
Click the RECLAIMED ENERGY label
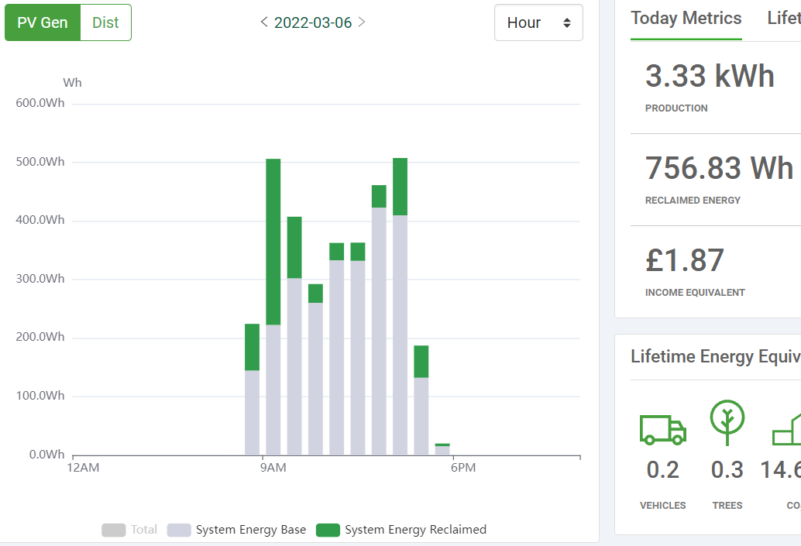pos(693,201)
